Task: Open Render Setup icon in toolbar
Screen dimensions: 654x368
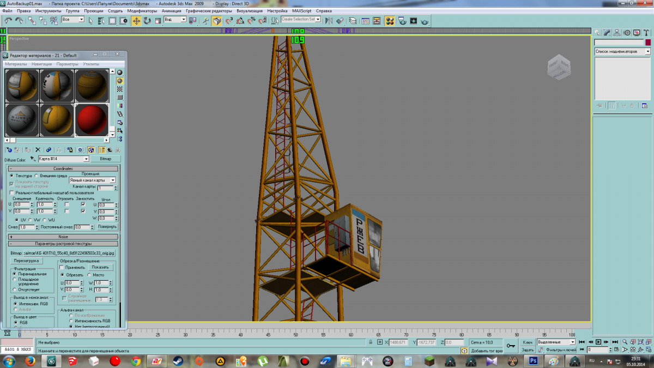Action: click(x=402, y=21)
